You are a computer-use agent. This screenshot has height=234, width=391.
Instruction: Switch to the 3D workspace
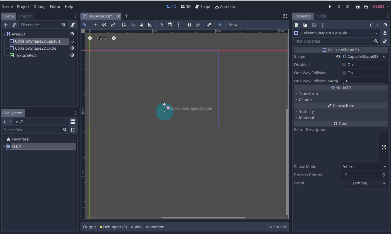click(x=186, y=7)
